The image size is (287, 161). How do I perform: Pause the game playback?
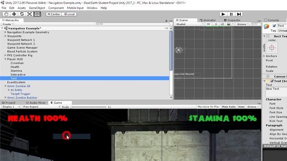point(231,14)
